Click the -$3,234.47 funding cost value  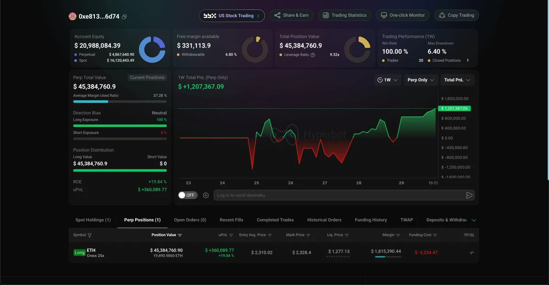(x=426, y=253)
